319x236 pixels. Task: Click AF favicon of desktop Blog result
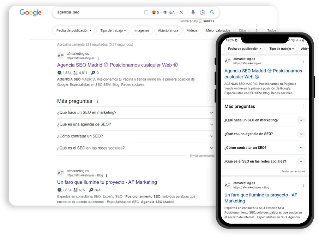[60, 173]
